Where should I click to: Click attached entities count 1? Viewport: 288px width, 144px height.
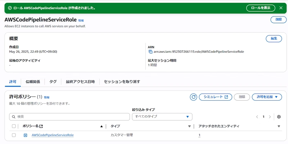(199, 135)
